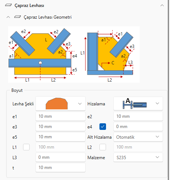
Task: Click the t thickness field
Action: click(60, 168)
